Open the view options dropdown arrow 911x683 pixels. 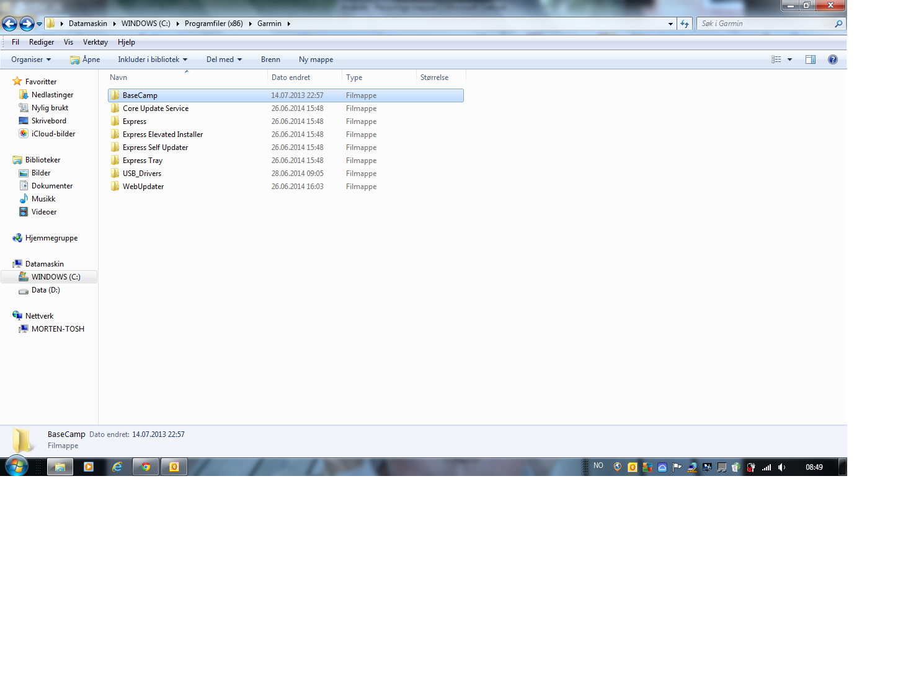coord(789,59)
